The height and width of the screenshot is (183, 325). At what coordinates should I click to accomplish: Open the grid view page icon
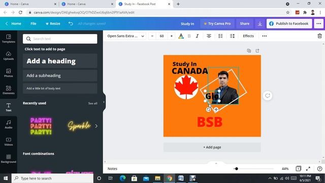[298, 169]
